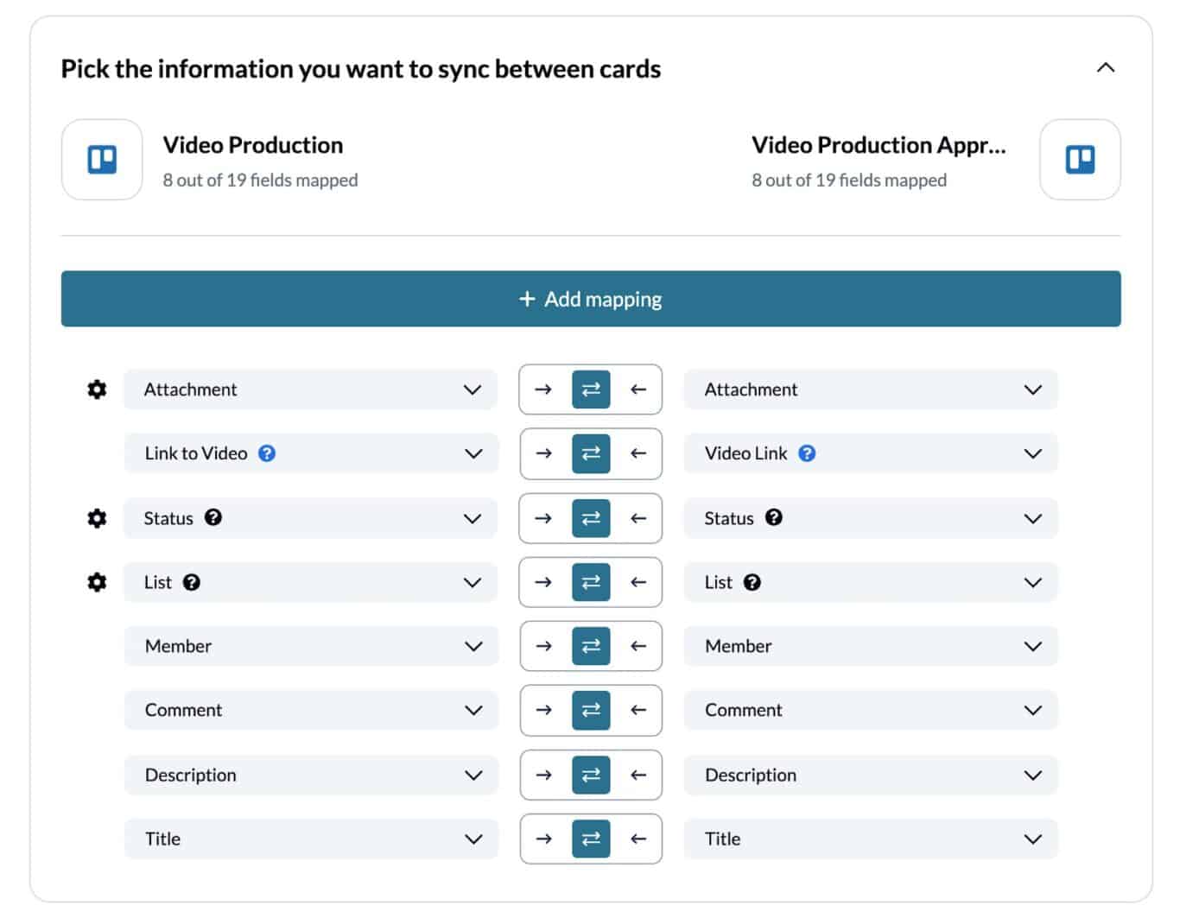The image size is (1180, 918).
Task: Click the Video Production Appr... Trello icon
Action: [x=1080, y=160]
